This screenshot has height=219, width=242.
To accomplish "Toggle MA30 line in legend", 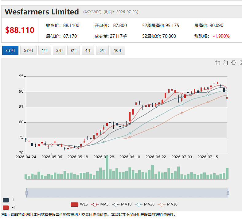I will coord(162,205).
